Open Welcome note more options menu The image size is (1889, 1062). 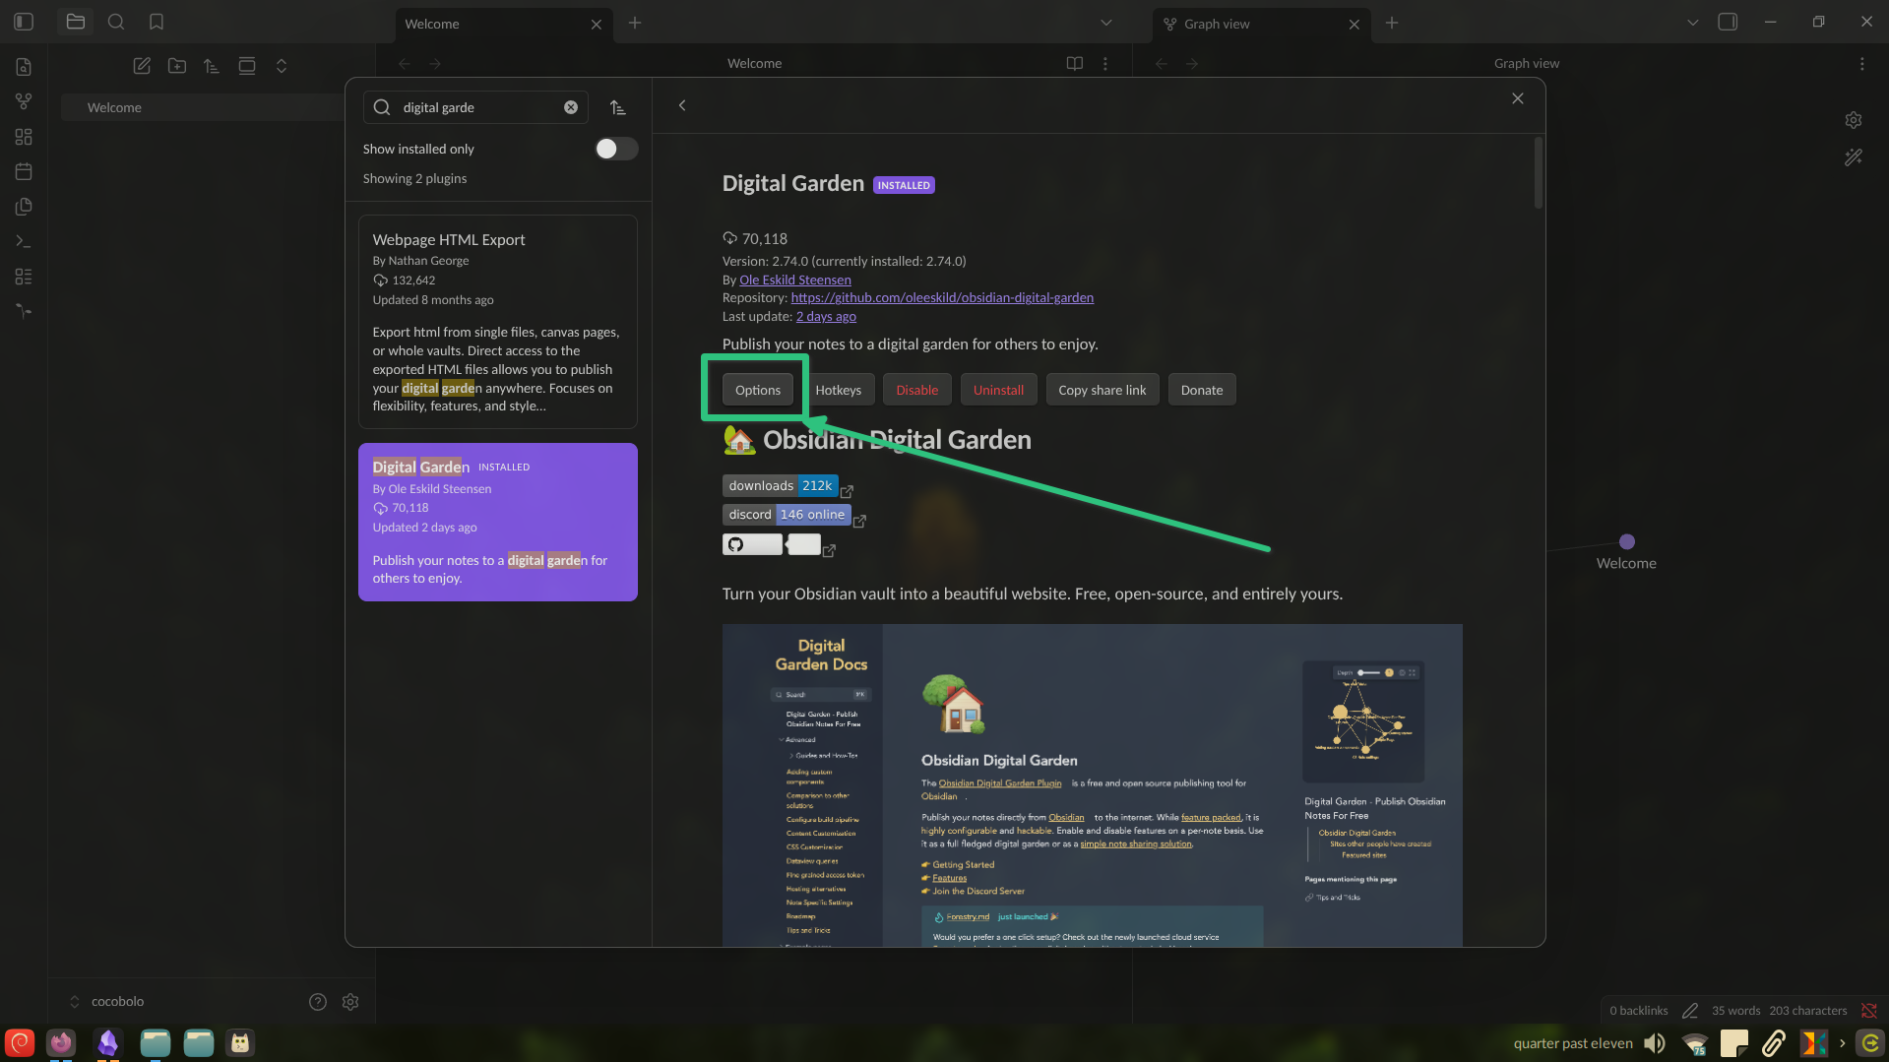click(x=1105, y=63)
